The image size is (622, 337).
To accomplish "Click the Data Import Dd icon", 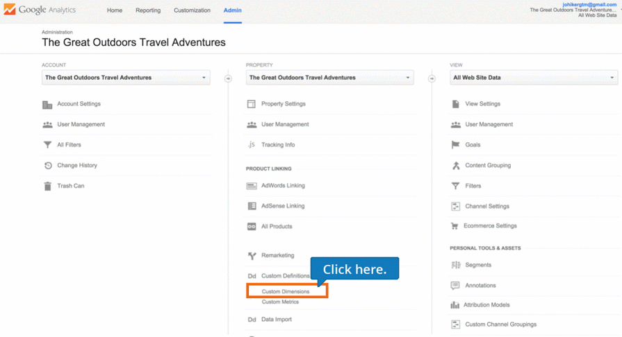I will [x=252, y=320].
